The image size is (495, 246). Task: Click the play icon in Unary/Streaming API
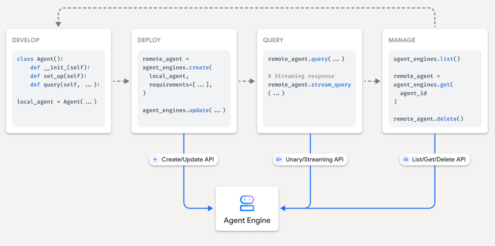coord(279,159)
